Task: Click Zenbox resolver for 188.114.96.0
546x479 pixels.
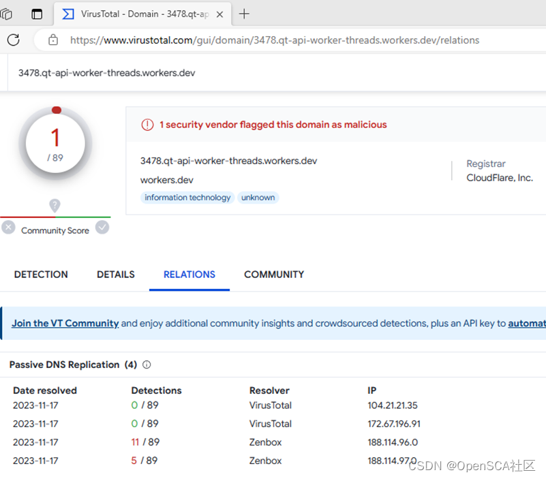Action: 265,442
